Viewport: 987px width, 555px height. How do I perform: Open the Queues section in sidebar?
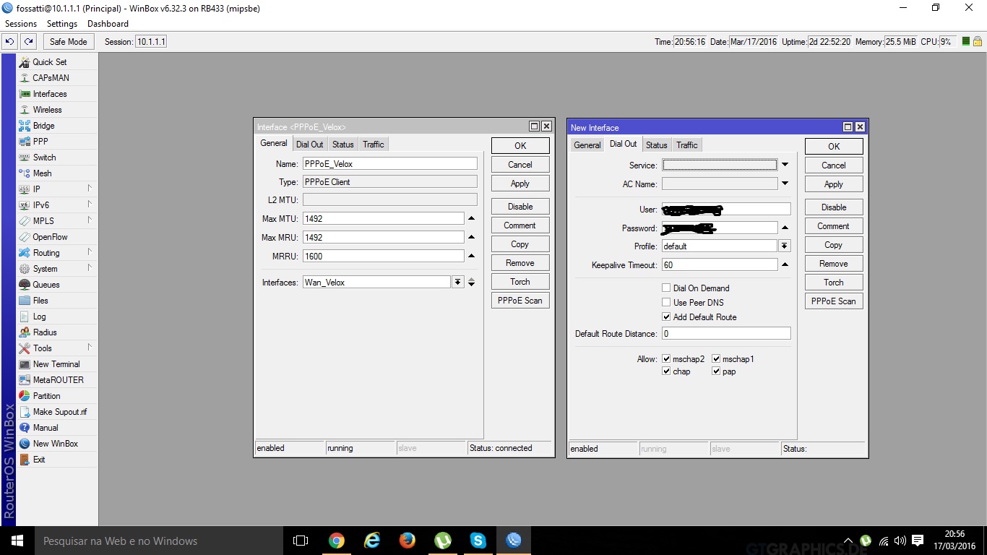pyautogui.click(x=46, y=285)
